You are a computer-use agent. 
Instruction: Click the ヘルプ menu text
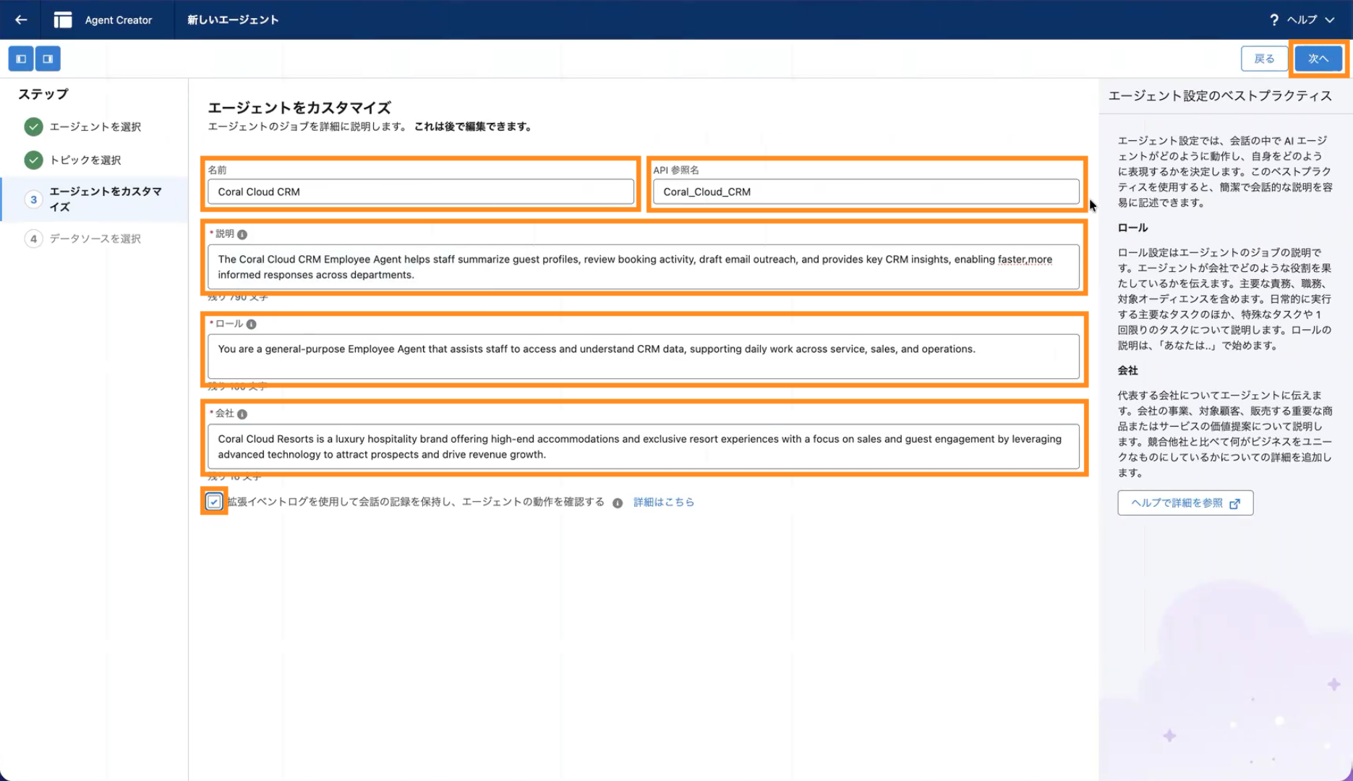click(x=1302, y=20)
